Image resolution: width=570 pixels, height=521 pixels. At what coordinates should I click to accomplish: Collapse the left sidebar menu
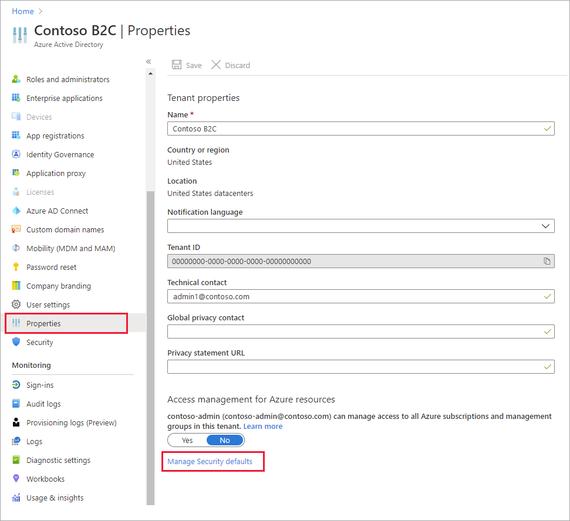(x=149, y=62)
